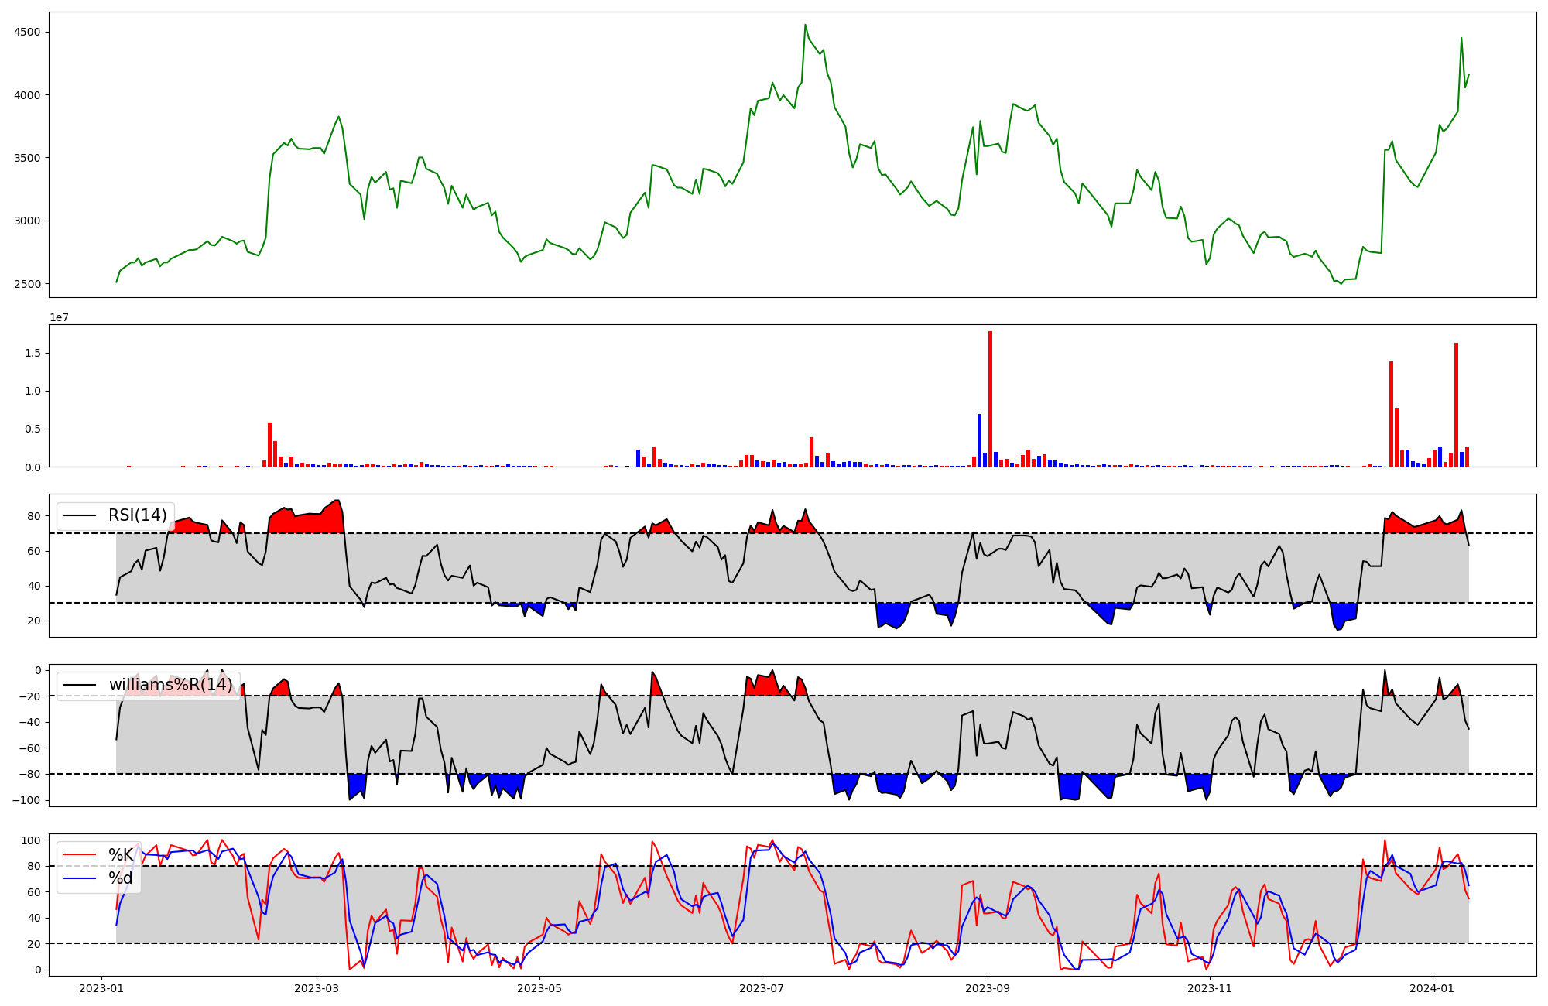Click the 2023-11 date label

click(1210, 988)
